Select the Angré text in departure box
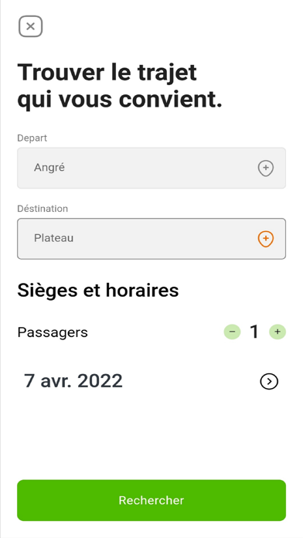303x538 pixels. click(x=49, y=168)
